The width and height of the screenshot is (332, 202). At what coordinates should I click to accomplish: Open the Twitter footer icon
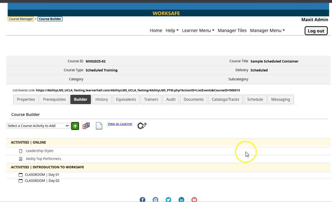coord(168,200)
